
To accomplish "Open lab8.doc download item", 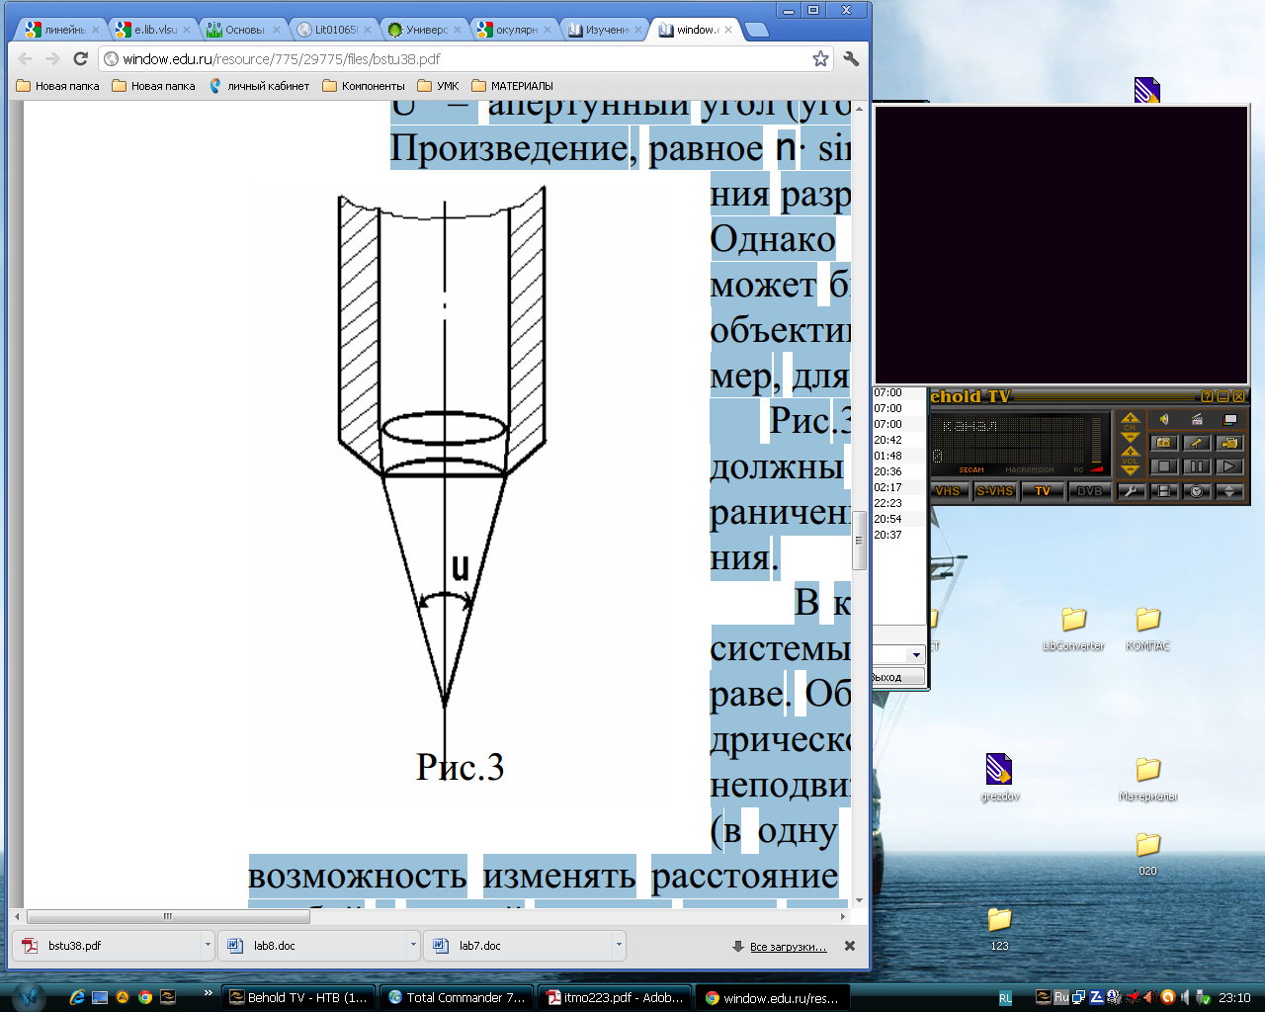I will (312, 946).
